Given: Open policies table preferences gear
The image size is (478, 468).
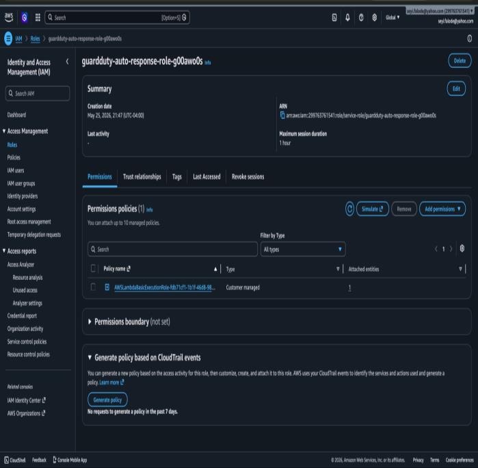Looking at the screenshot, I should click(x=462, y=248).
